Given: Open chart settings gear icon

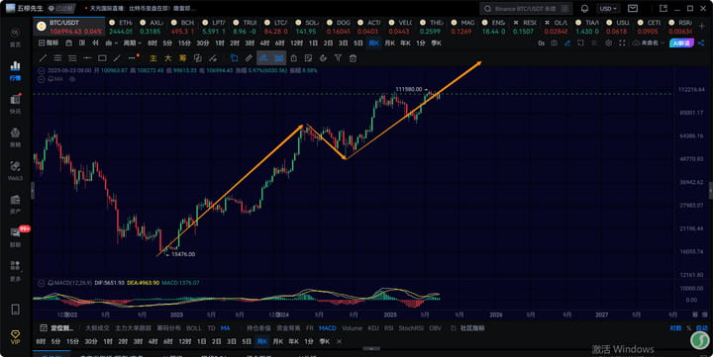Looking at the screenshot, I should (x=608, y=44).
